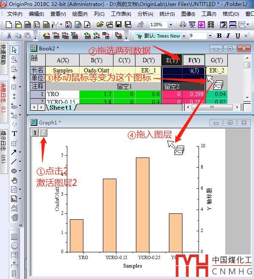Select column A(X) header
This screenshot has height=279, width=254.
coord(63,60)
